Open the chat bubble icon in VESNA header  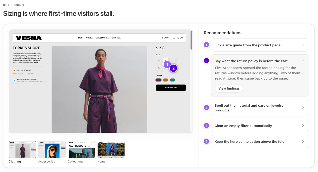174,38
